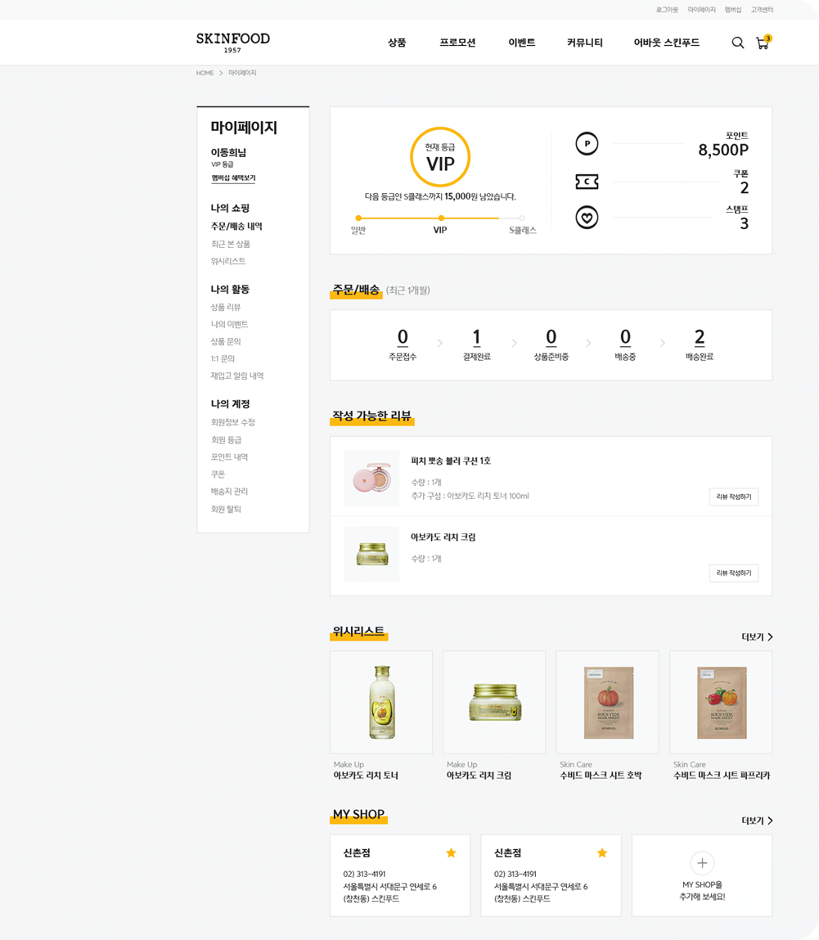
Task: Open the 아보카도 리치 크림 wishlist thumbnail
Action: coord(495,702)
